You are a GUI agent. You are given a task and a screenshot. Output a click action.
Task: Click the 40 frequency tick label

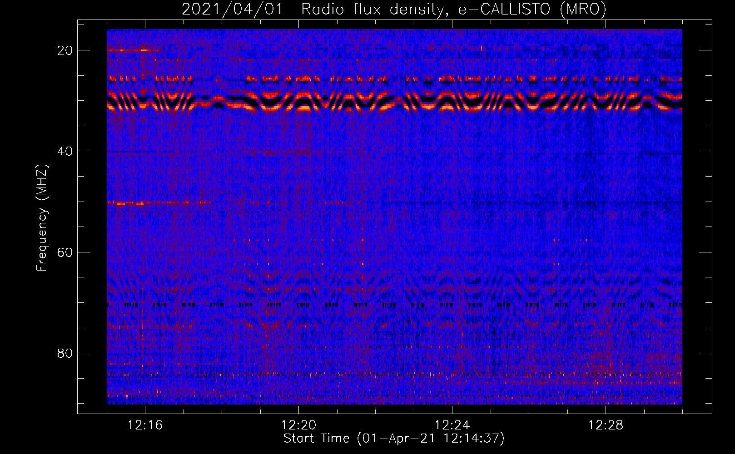click(x=65, y=151)
